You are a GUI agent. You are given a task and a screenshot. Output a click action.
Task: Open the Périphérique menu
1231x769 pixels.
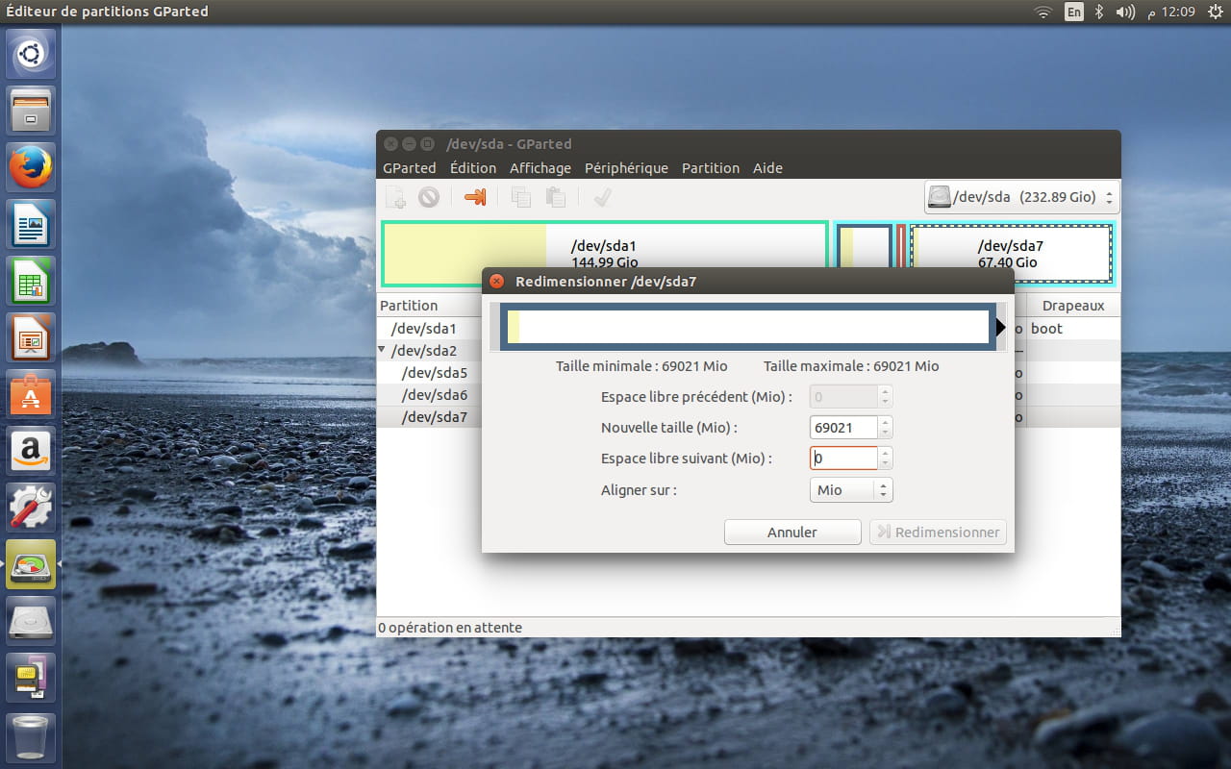tap(626, 168)
